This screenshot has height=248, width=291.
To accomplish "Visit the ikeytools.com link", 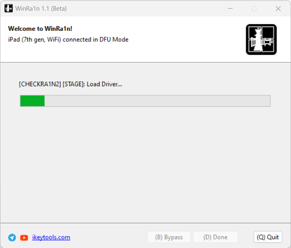I will (51, 237).
